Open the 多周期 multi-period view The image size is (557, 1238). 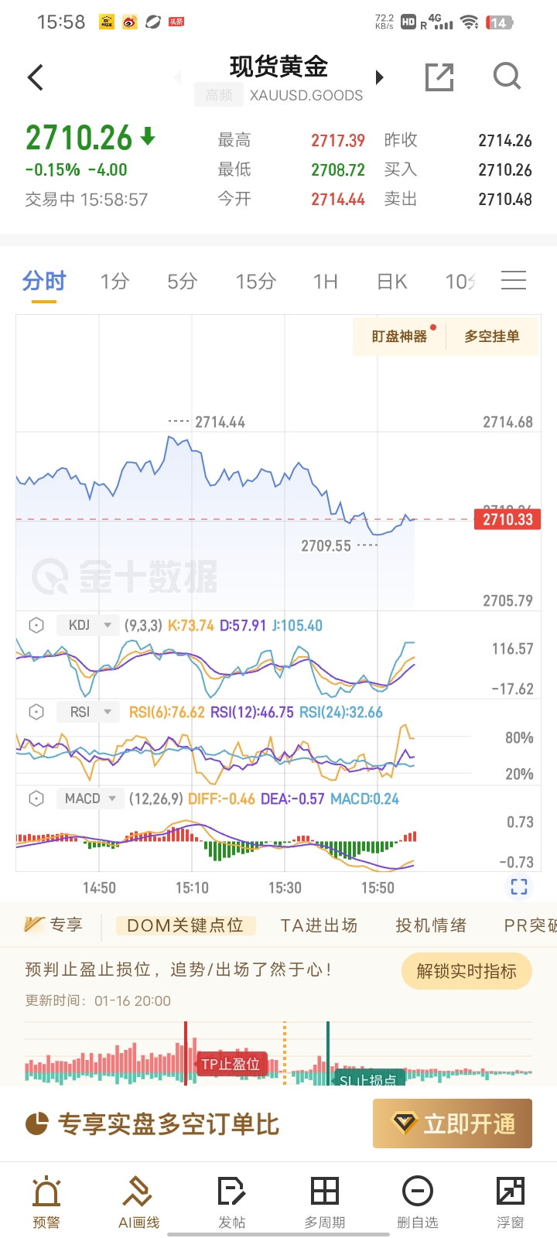325,1202
